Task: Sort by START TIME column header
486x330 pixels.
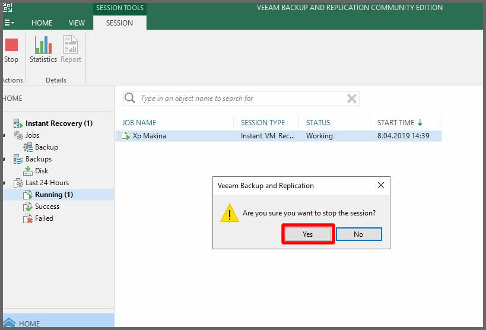Action: [x=395, y=123]
